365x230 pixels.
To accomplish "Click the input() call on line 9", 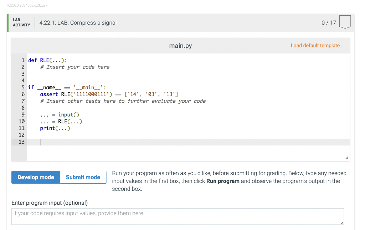I will [x=68, y=114].
